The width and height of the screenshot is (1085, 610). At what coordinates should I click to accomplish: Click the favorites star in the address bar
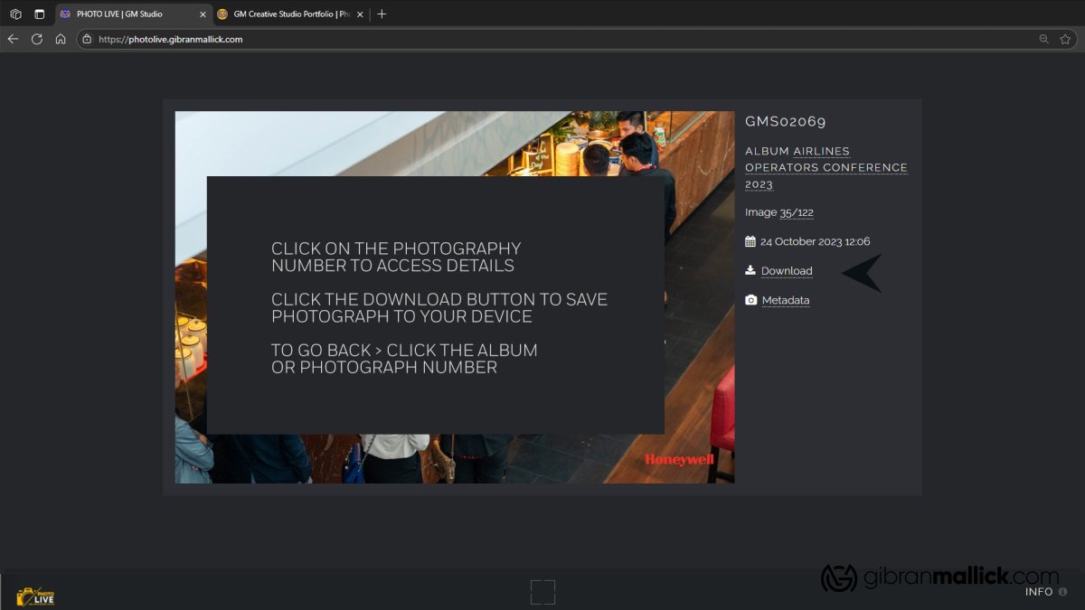pyautogui.click(x=1067, y=39)
